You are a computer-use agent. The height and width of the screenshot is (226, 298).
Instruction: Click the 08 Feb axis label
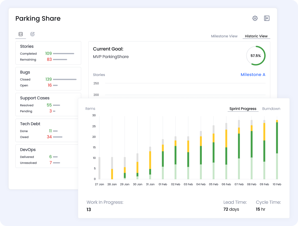[x=252, y=184]
